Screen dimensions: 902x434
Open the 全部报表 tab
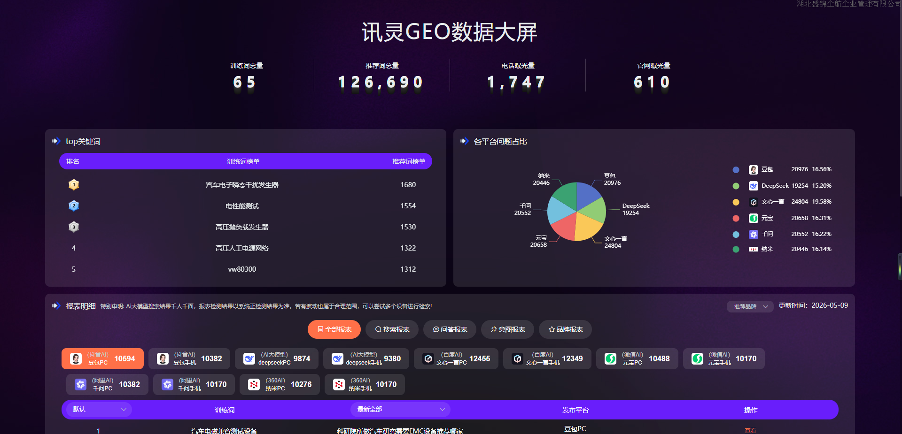coord(334,329)
